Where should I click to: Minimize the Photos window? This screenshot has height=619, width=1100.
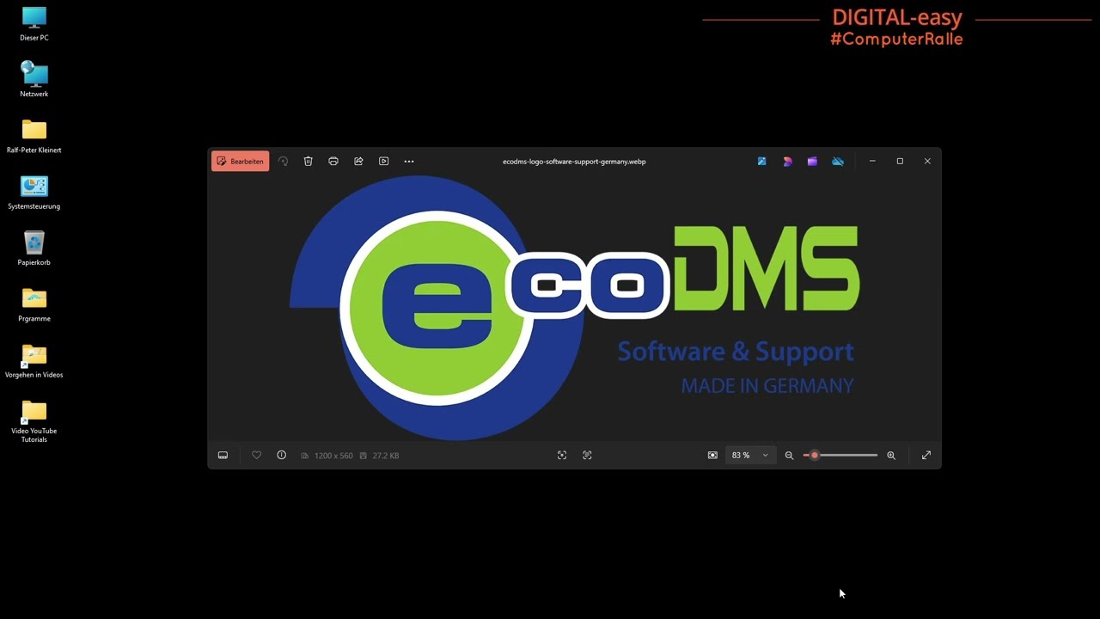tap(872, 162)
